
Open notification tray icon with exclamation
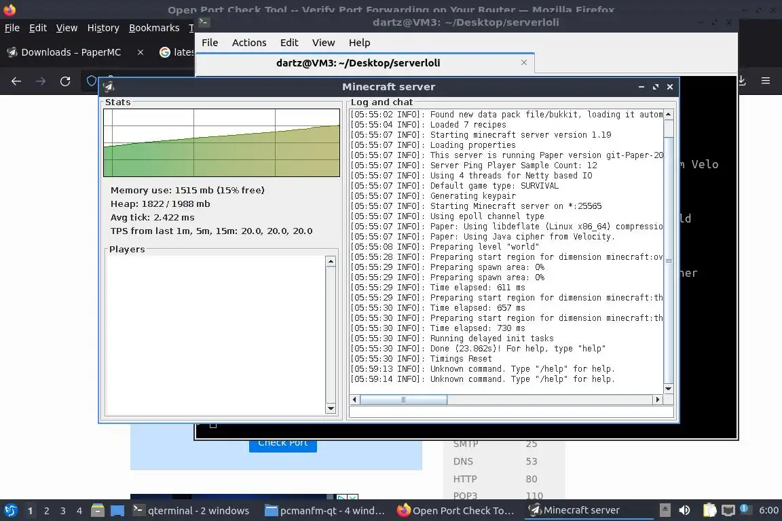pos(744,509)
